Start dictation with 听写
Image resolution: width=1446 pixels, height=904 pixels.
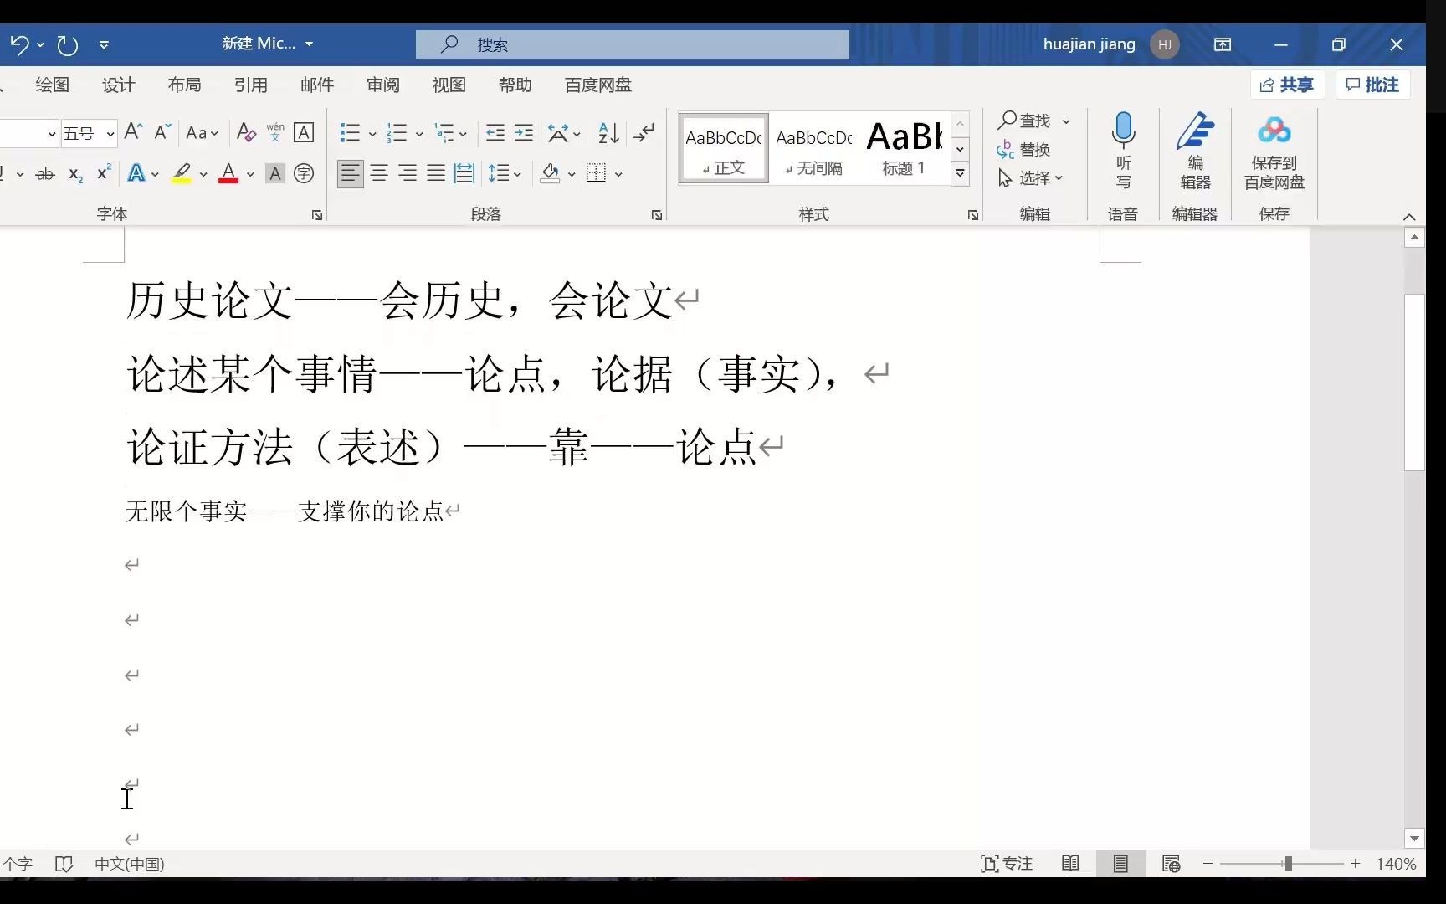[x=1123, y=152]
